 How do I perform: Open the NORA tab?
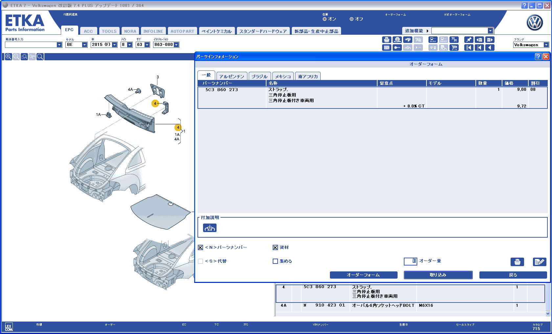pos(130,31)
